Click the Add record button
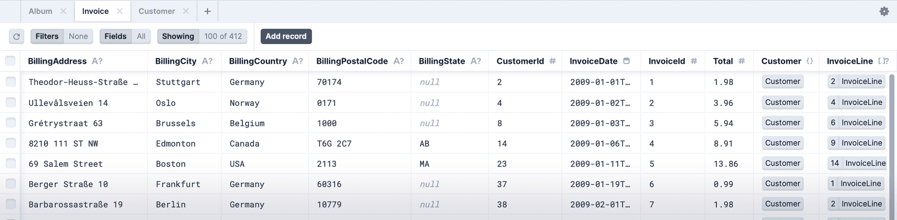Viewport: 897px width, 220px height. (x=286, y=36)
